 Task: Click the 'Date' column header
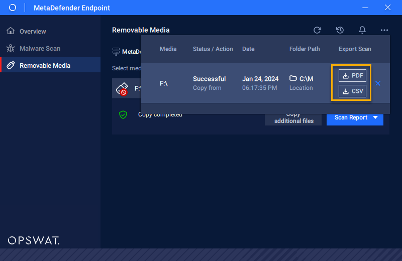coord(248,49)
